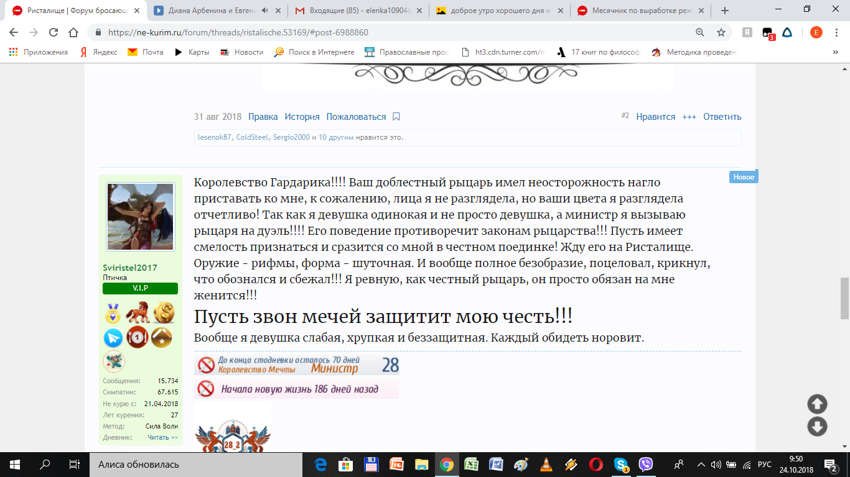Reload the page
The height and width of the screenshot is (477, 850).
[x=53, y=32]
